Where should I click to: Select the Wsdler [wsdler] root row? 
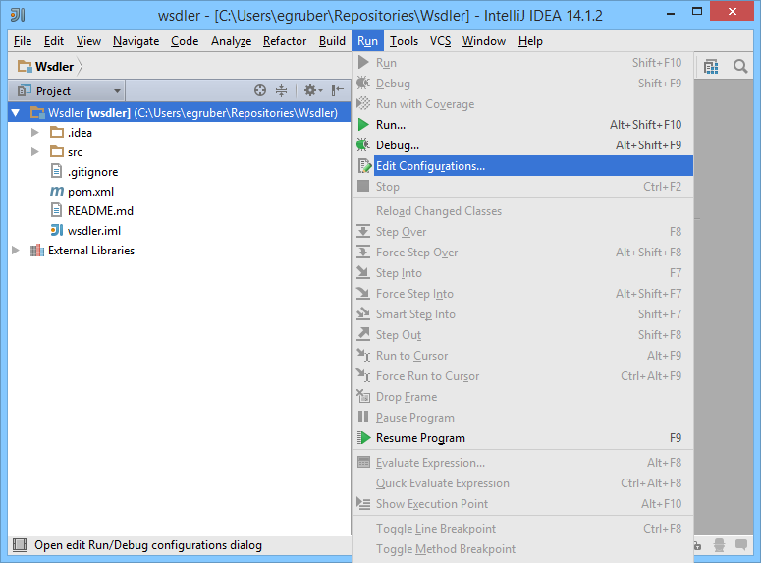coord(180,113)
